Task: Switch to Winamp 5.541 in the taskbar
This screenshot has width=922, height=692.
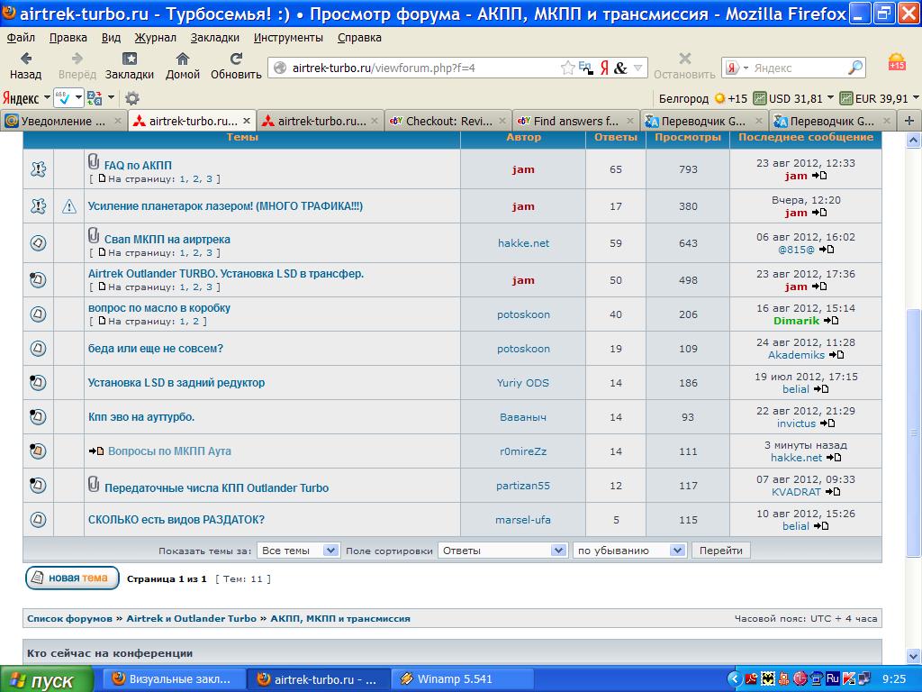Action: (459, 679)
